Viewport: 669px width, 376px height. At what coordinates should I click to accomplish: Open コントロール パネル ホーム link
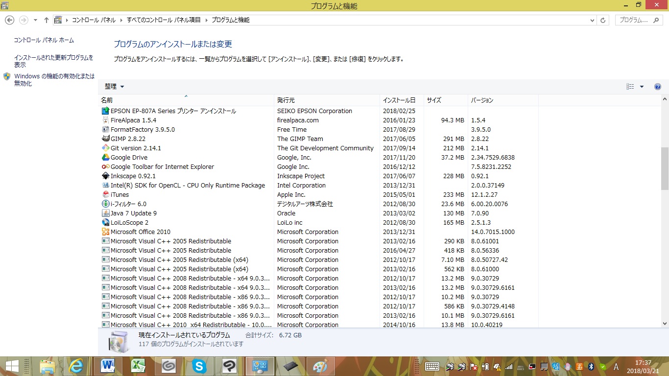(x=44, y=40)
